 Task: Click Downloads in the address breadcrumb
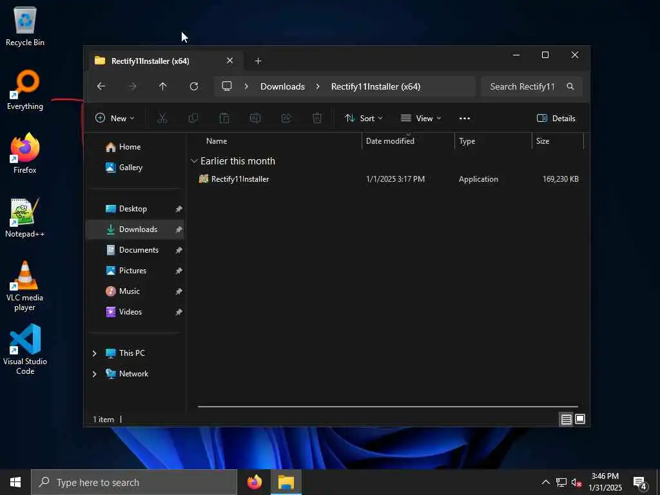[x=282, y=86]
